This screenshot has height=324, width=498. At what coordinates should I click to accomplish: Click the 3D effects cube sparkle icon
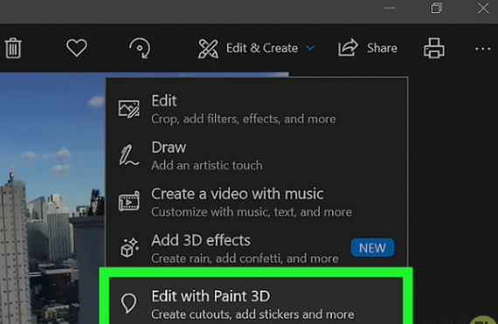129,247
